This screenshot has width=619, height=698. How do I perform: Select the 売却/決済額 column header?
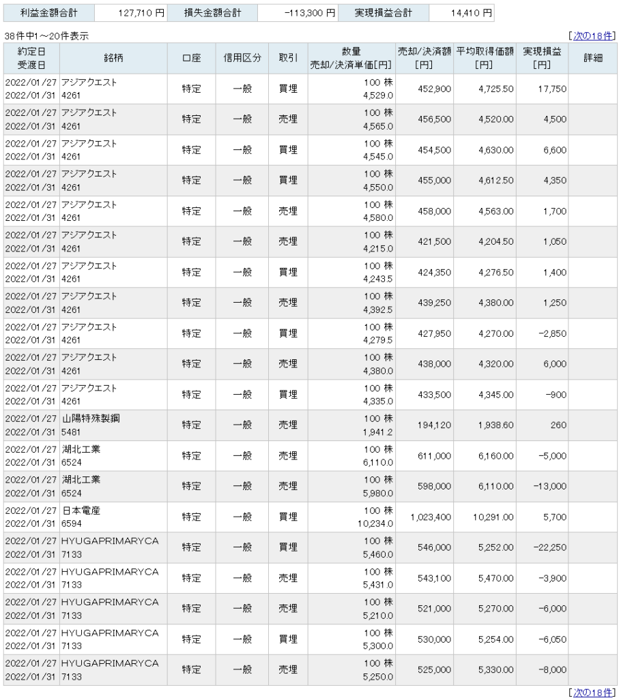click(424, 59)
